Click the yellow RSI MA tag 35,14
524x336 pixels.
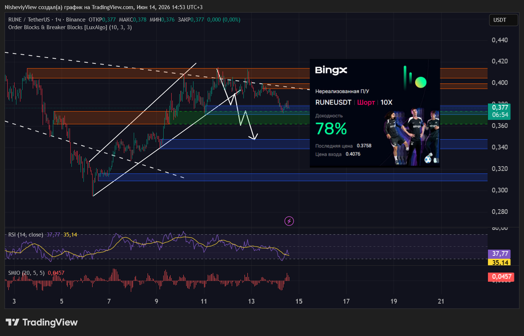tap(500, 262)
